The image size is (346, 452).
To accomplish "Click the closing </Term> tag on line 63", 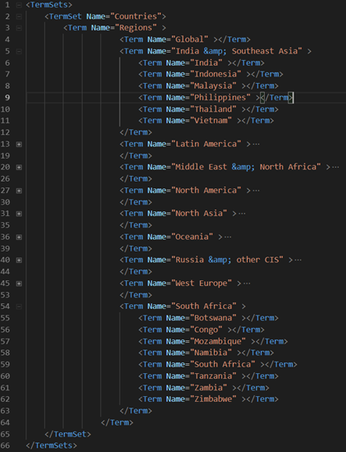I will pyautogui.click(x=136, y=411).
